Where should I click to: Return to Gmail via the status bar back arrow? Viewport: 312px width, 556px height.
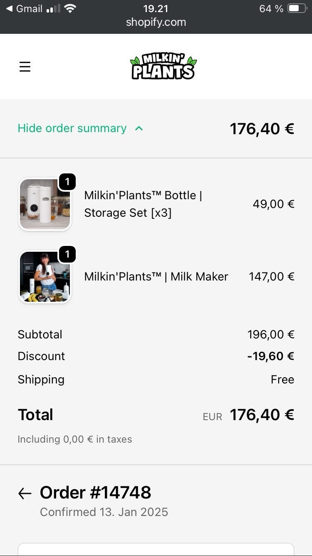9,9
